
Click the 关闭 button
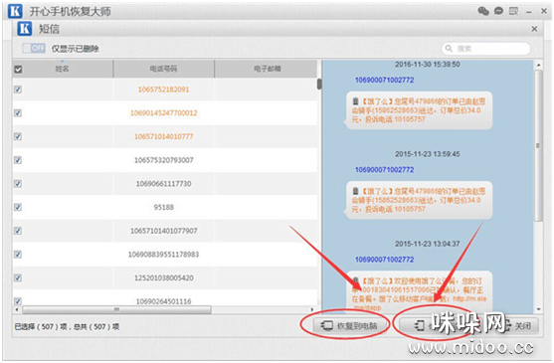point(523,325)
